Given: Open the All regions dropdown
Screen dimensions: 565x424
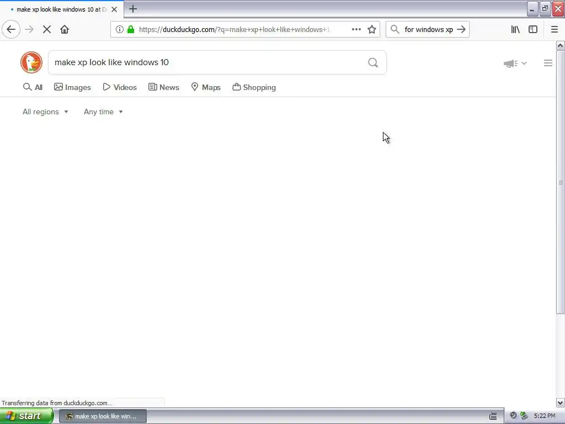Looking at the screenshot, I should (45, 112).
